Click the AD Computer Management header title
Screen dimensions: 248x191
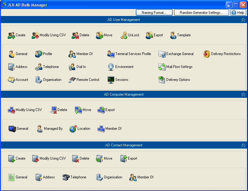click(124, 94)
